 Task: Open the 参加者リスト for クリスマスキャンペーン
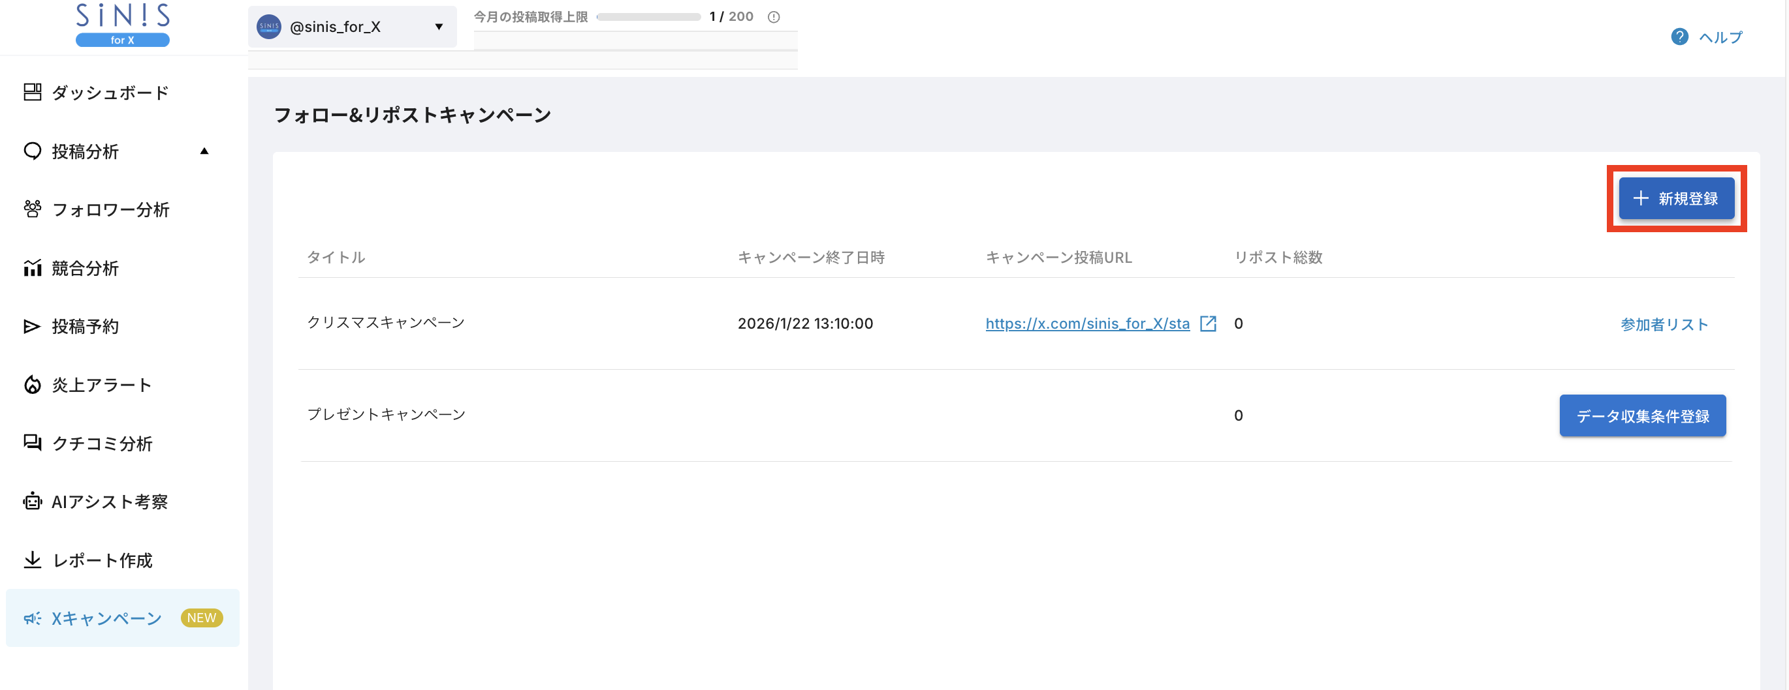coord(1663,323)
